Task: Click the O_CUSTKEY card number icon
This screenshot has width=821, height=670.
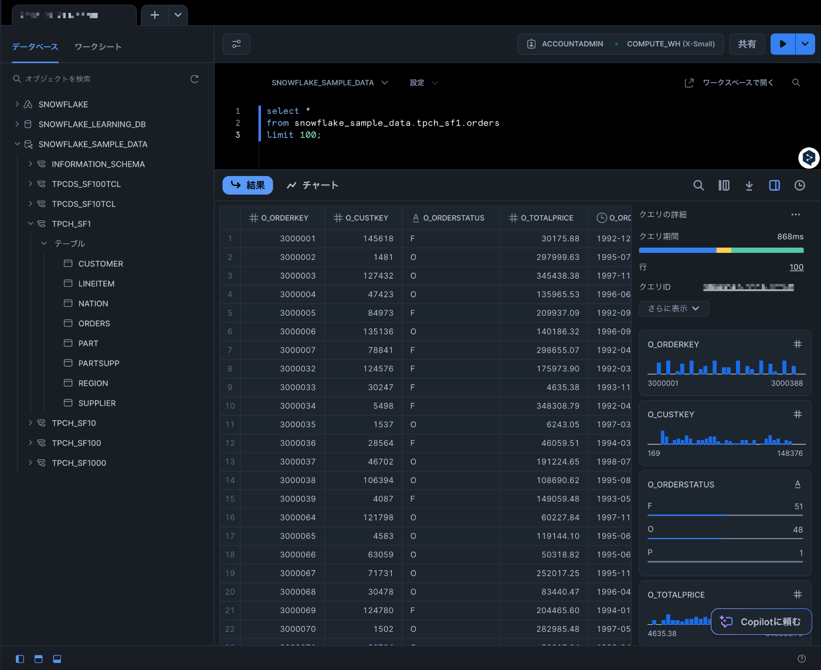Action: (x=798, y=414)
